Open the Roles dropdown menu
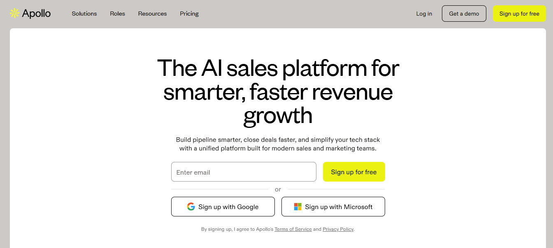The image size is (553, 248). pyautogui.click(x=117, y=14)
